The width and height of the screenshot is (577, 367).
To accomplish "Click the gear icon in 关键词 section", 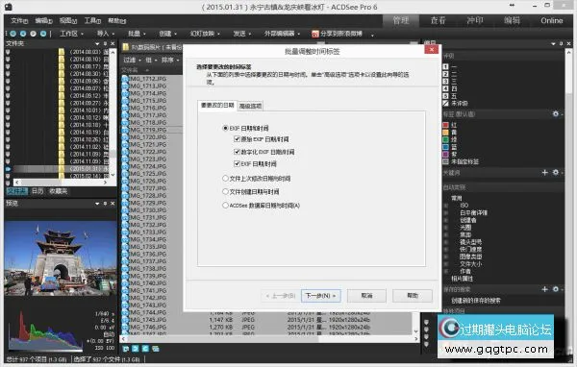I will pyautogui.click(x=556, y=172).
